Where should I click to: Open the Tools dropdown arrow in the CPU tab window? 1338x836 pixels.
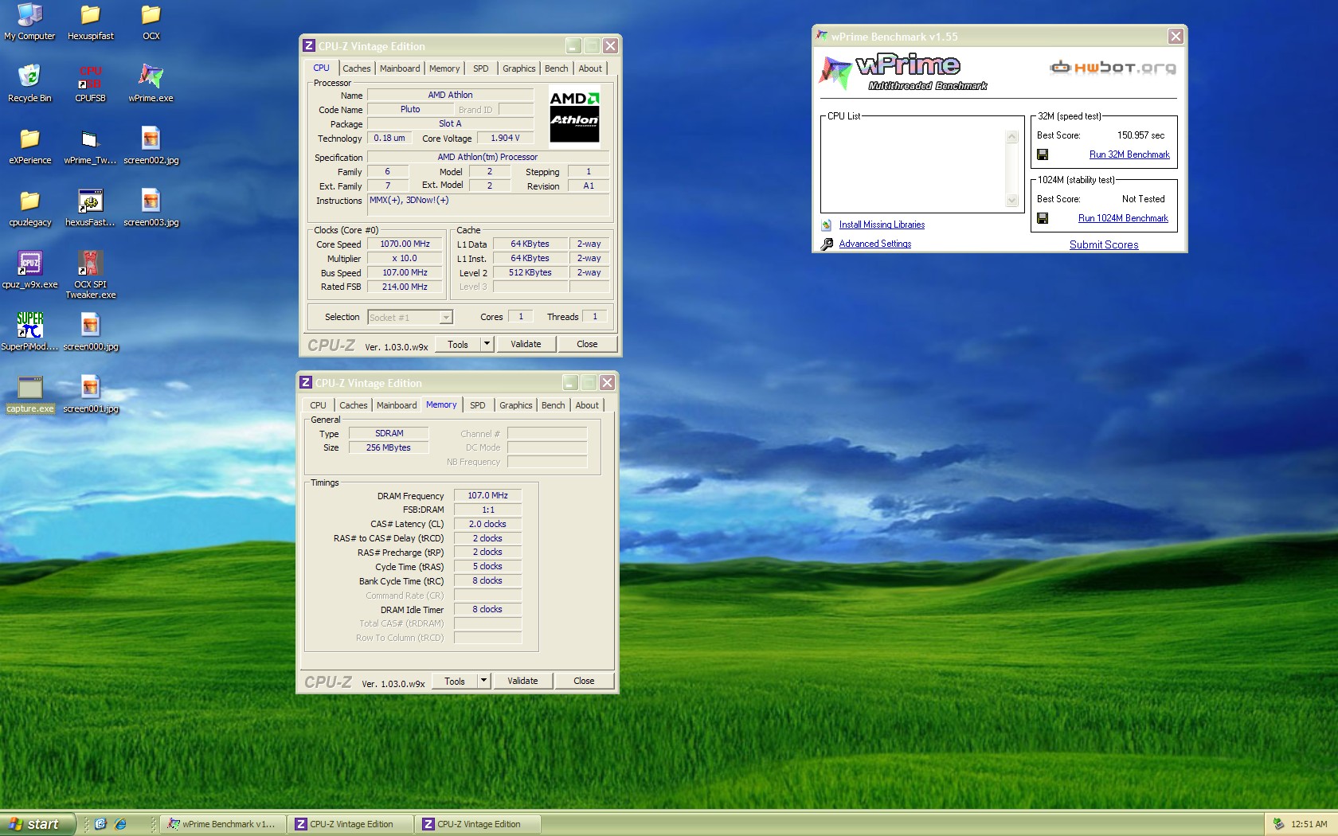(x=487, y=344)
